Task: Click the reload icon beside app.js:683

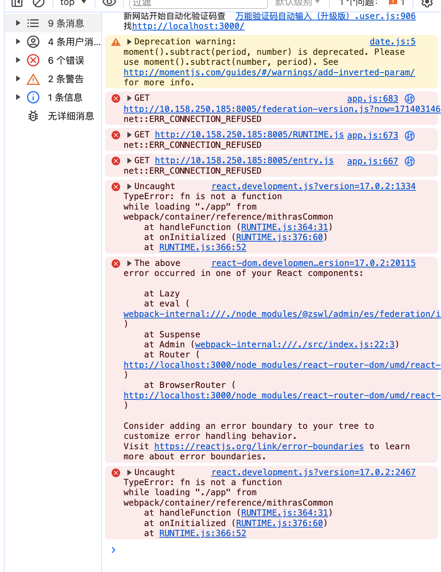Action: pyautogui.click(x=410, y=99)
